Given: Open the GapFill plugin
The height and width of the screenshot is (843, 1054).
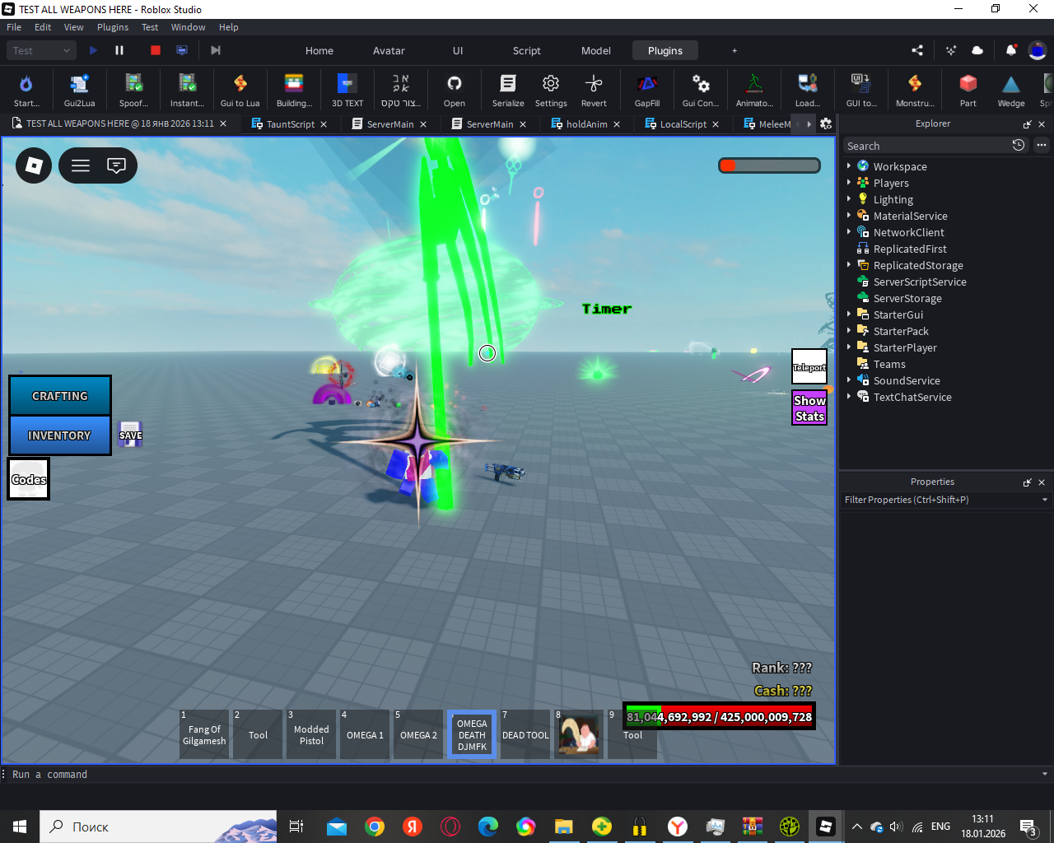Looking at the screenshot, I should 647,90.
